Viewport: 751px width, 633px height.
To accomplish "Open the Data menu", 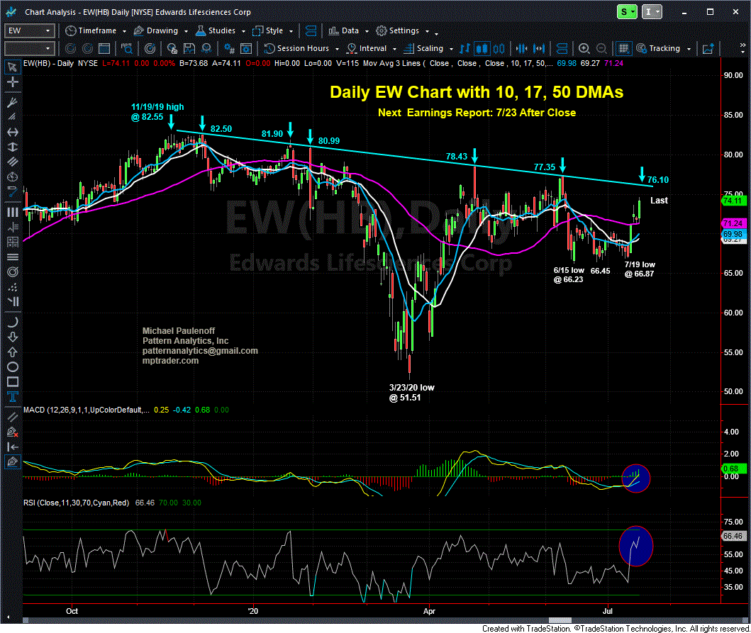I will click(x=348, y=30).
